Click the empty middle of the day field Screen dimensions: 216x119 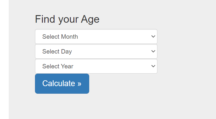[x=111, y=51]
